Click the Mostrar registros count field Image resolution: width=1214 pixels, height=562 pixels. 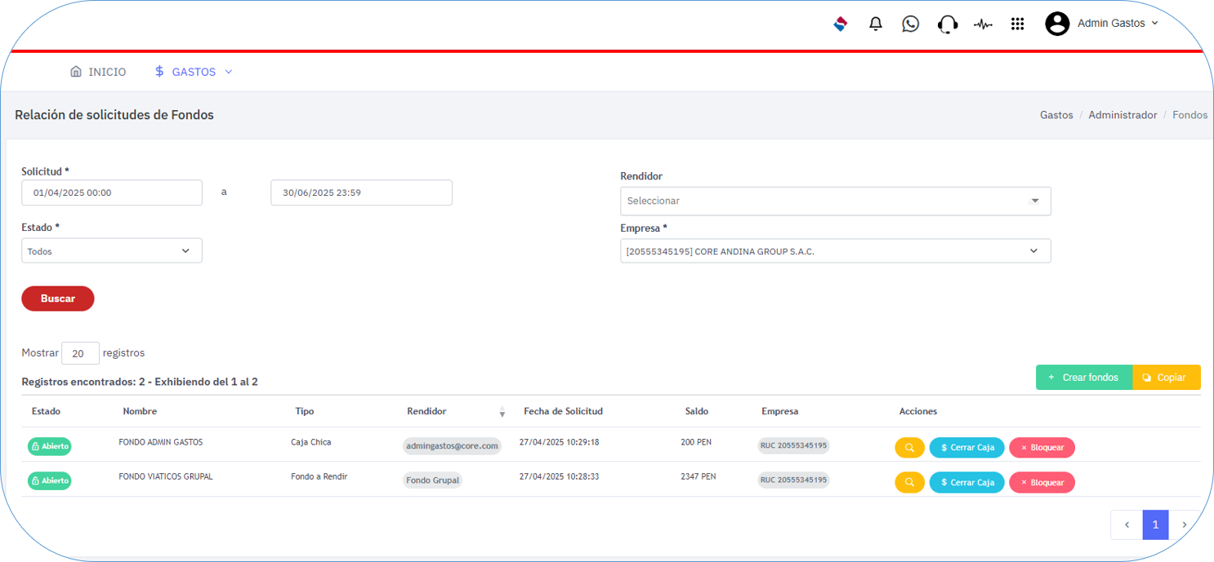click(80, 353)
